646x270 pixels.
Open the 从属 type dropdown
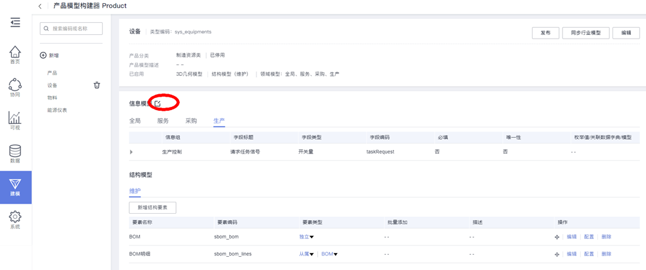coord(307,254)
